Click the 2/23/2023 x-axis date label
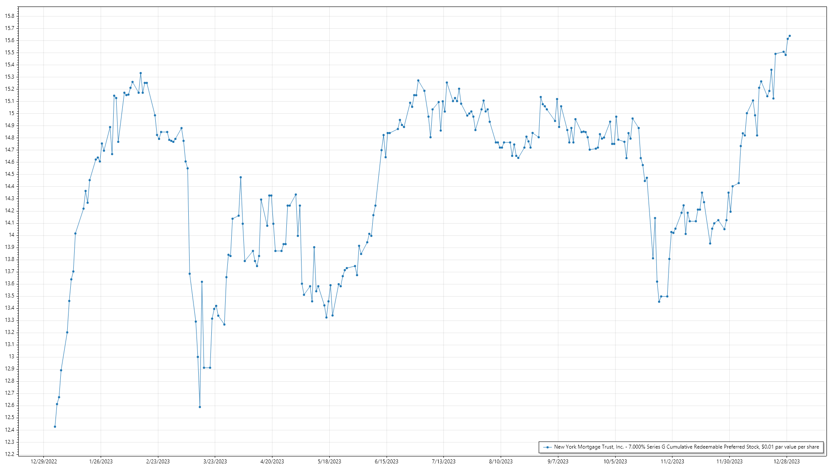This screenshot has height=469, width=833. (x=158, y=462)
